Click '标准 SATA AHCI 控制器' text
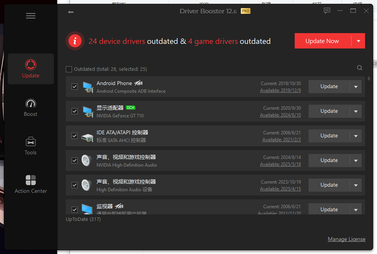The height and width of the screenshot is (254, 377). pos(121,140)
